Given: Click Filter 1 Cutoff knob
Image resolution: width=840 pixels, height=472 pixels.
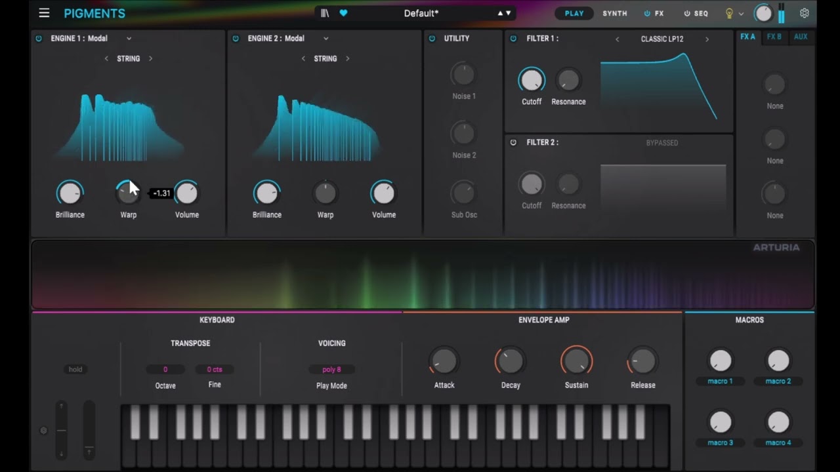Looking at the screenshot, I should 532,81.
